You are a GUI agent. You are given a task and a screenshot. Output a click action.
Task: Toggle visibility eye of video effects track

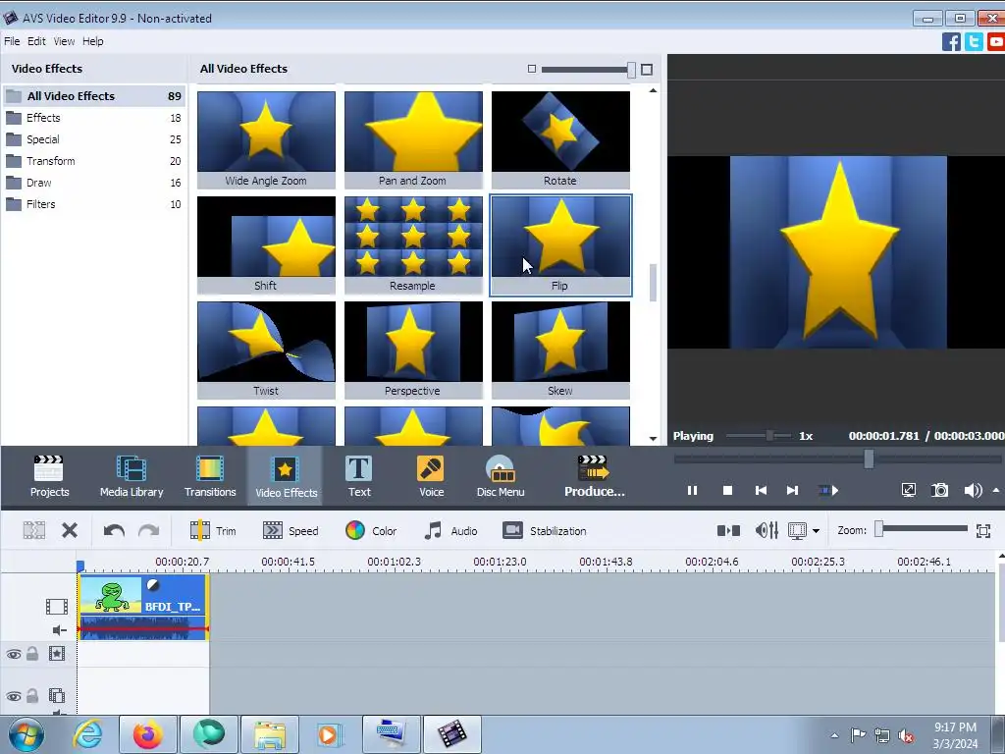pyautogui.click(x=14, y=654)
